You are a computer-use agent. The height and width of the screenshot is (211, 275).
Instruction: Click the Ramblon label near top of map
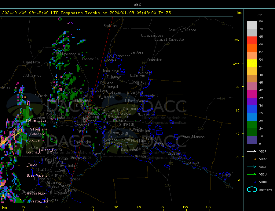click(x=110, y=26)
